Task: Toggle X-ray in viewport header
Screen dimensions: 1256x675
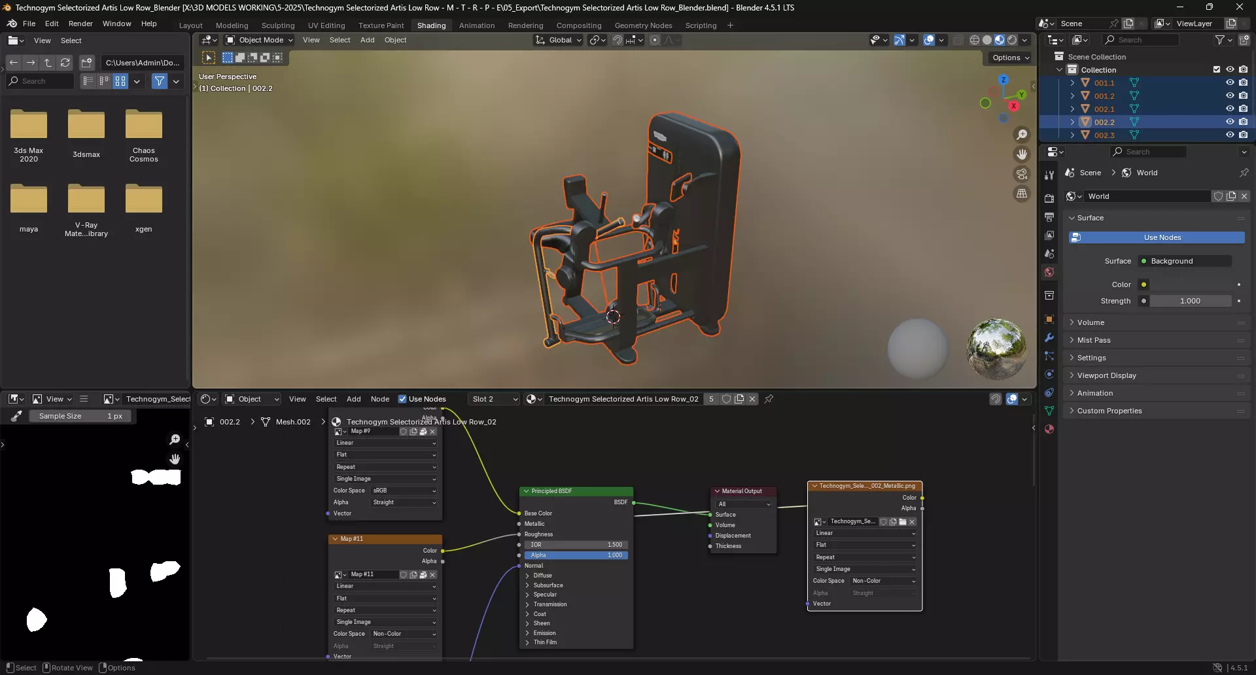Action: [958, 40]
